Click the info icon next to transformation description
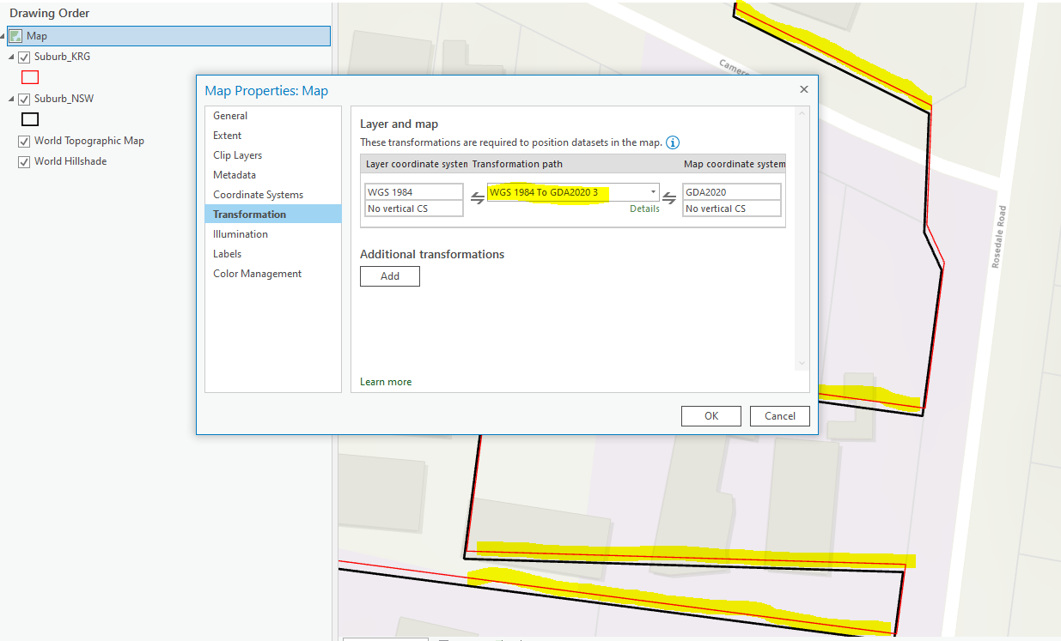Viewport: 1061px width, 641px height. [x=673, y=142]
